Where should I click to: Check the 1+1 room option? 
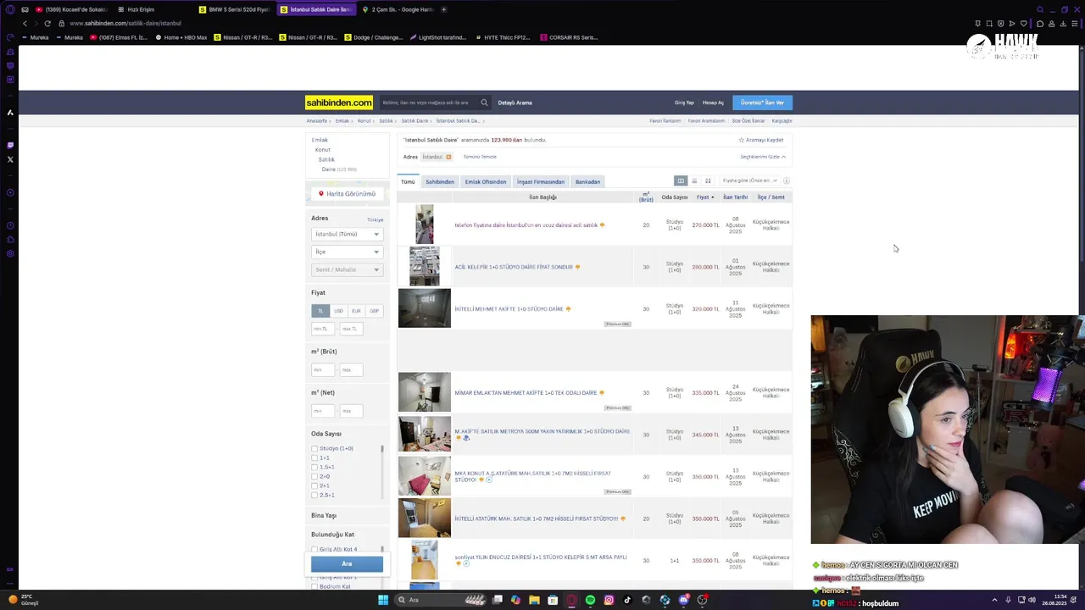[x=314, y=457]
